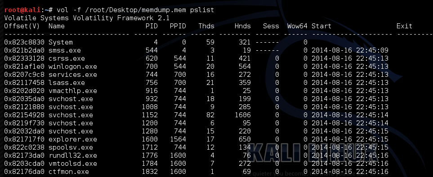
Task: Select the smss.exe process name
Action: 65,50
